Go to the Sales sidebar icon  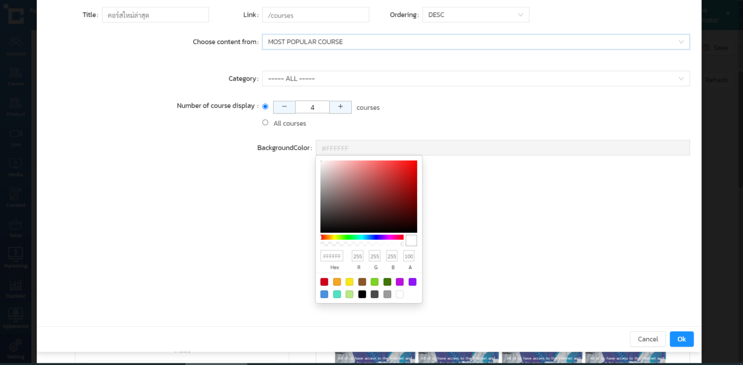[x=15, y=228]
